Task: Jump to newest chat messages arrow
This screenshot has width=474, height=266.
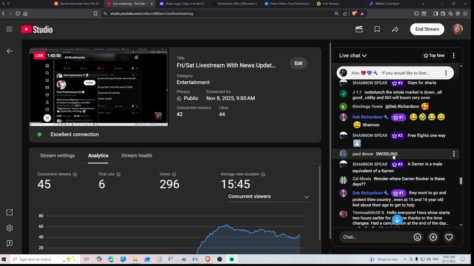Action: [397, 220]
